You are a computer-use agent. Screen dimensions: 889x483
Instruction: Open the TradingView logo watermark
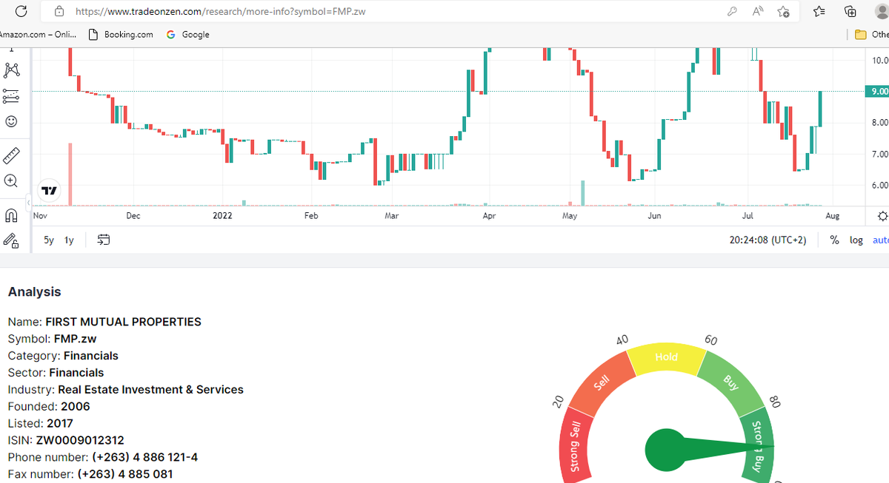point(49,191)
